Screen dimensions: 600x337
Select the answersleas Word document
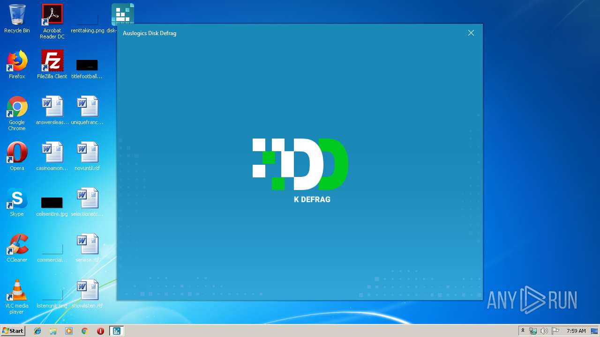[52, 110]
